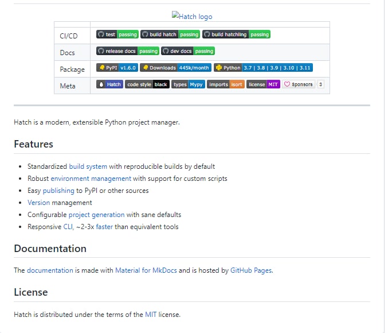Open the release docs passing badge

127,51
